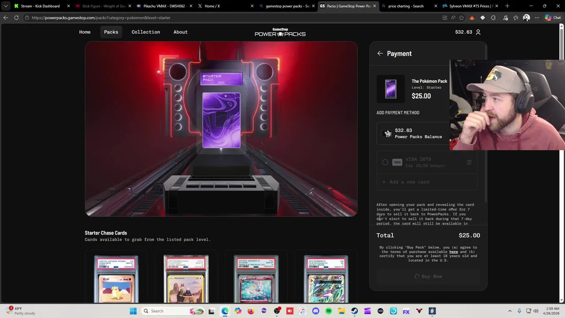The width and height of the screenshot is (565, 318).
Task: Click the Payment panel scrollbar
Action: [486, 132]
